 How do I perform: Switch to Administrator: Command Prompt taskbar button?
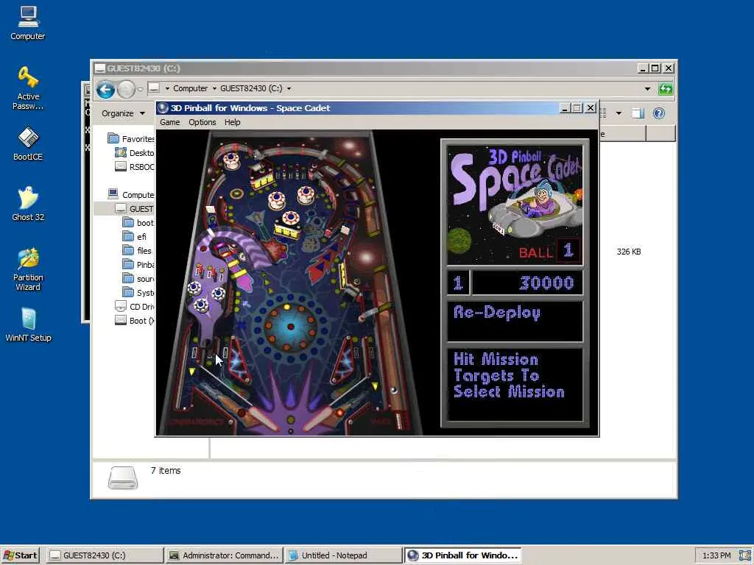pyautogui.click(x=224, y=555)
